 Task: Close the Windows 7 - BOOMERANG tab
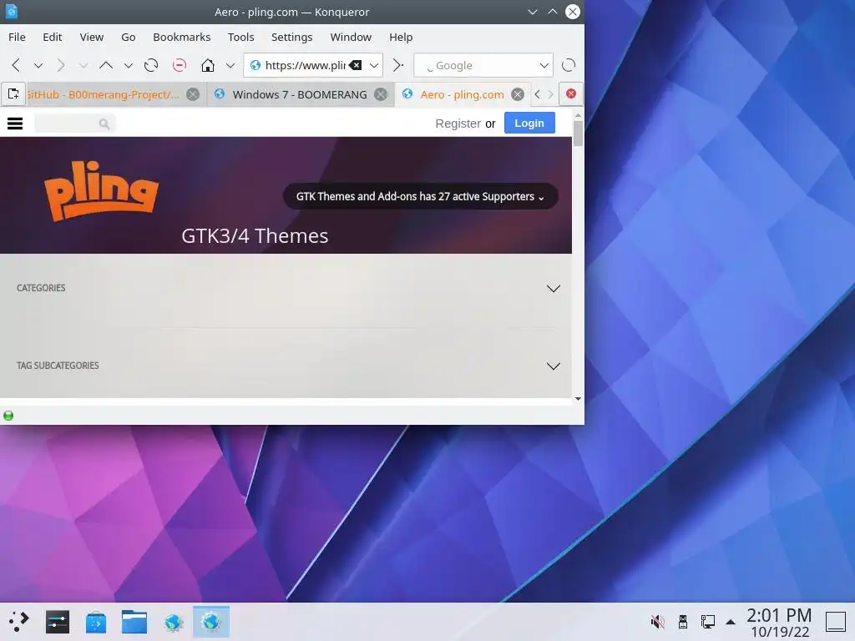pos(381,94)
